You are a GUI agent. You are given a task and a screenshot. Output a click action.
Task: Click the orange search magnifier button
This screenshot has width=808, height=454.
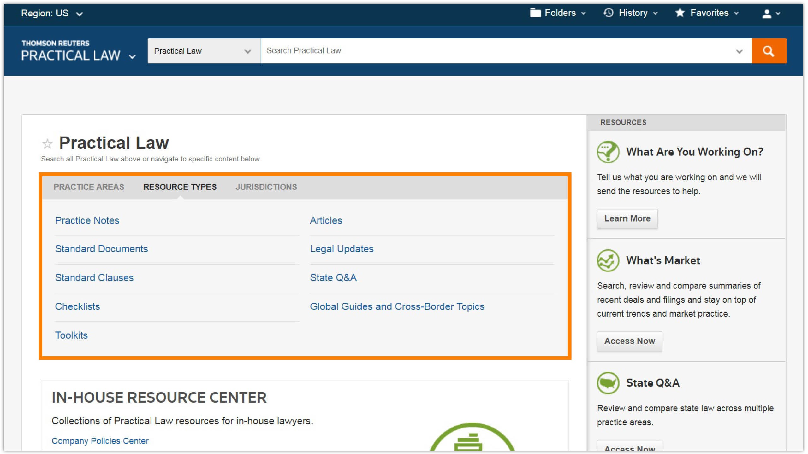pyautogui.click(x=769, y=51)
